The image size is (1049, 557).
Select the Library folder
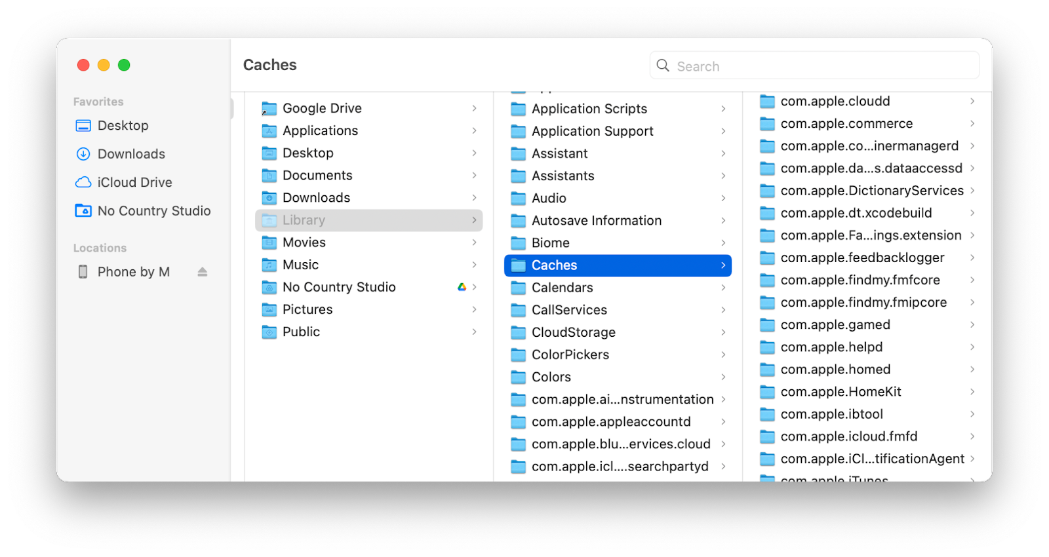point(304,220)
